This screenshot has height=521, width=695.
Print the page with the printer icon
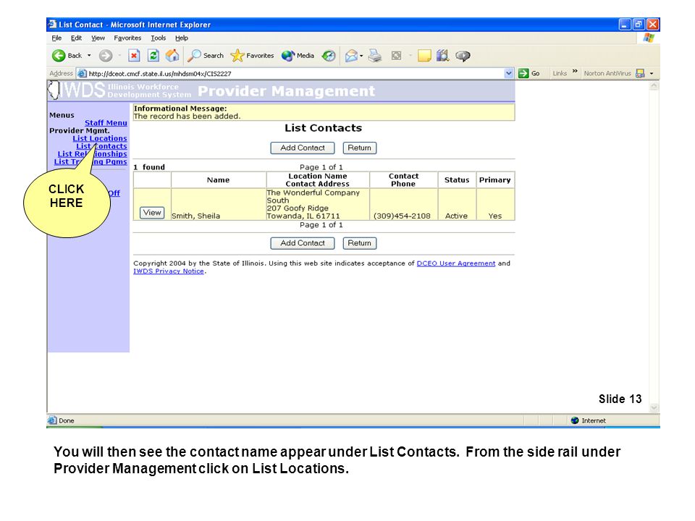[x=375, y=56]
